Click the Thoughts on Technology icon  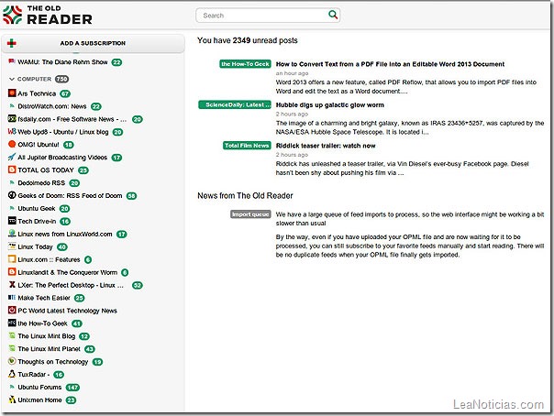pos(12,361)
